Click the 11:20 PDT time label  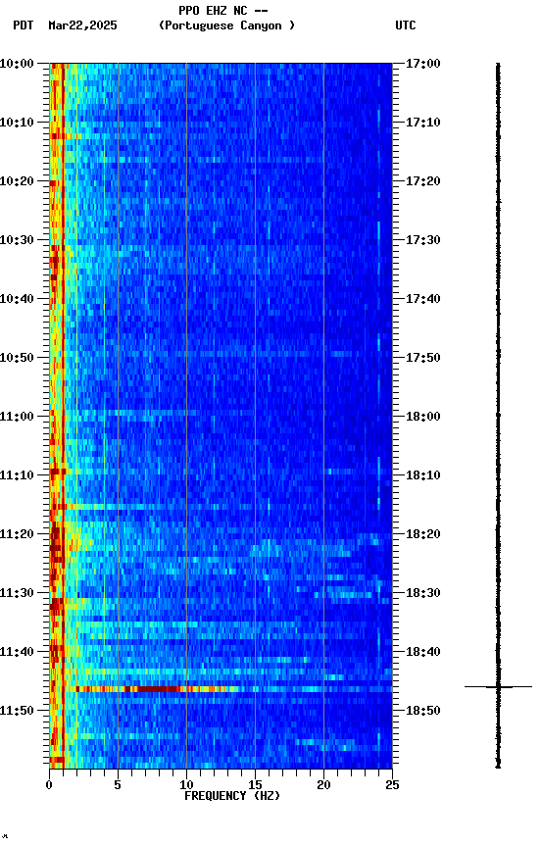tap(17, 535)
